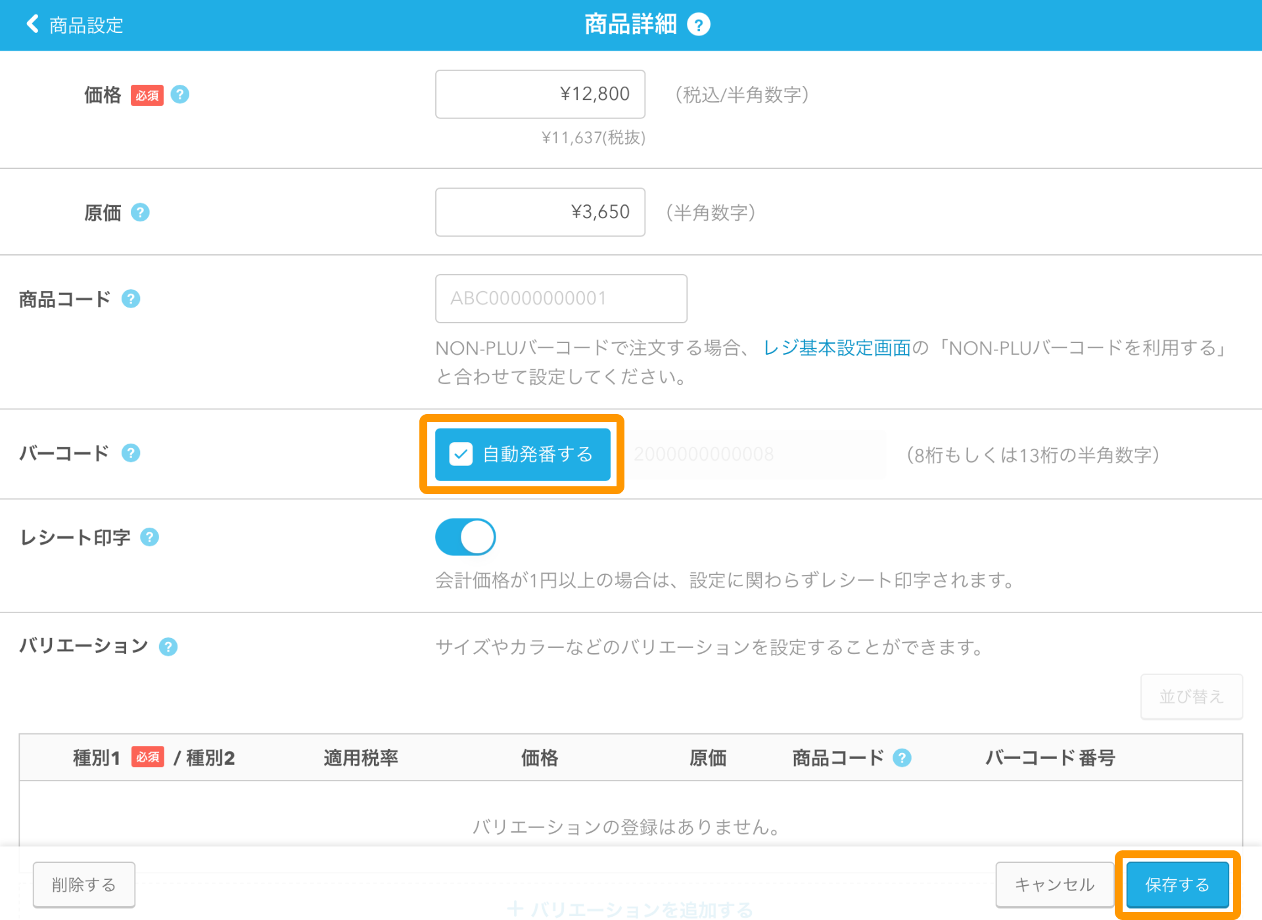Open help icon beside 商品詳細 title
Screen dimensions: 1262x920
pyautogui.click(x=698, y=25)
